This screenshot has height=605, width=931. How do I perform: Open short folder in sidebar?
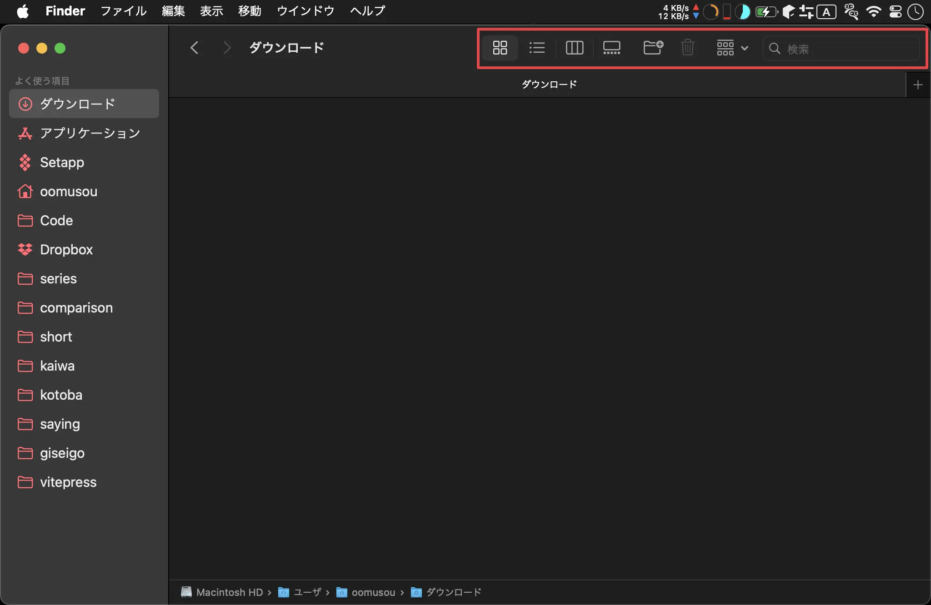click(84, 337)
